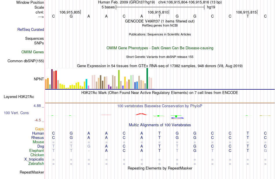Click the 106,915,815 coordinate label

pyautogui.click(x=246, y=12)
